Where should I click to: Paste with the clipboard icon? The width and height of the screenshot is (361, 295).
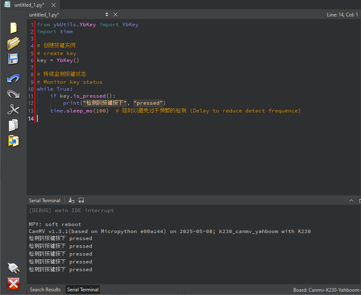tap(14, 141)
